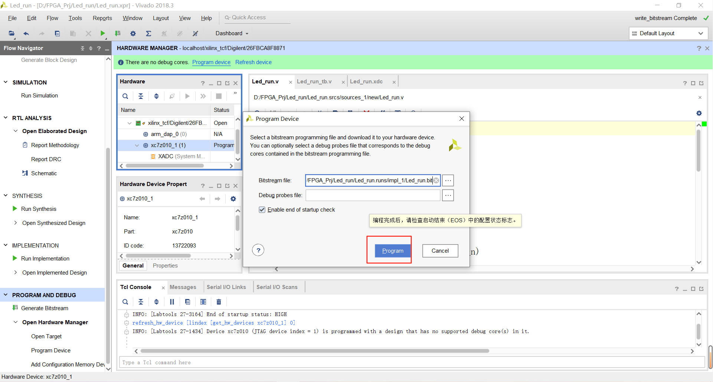The image size is (713, 382).
Task: Click the Undo arrow in main toolbar
Action: point(26,33)
